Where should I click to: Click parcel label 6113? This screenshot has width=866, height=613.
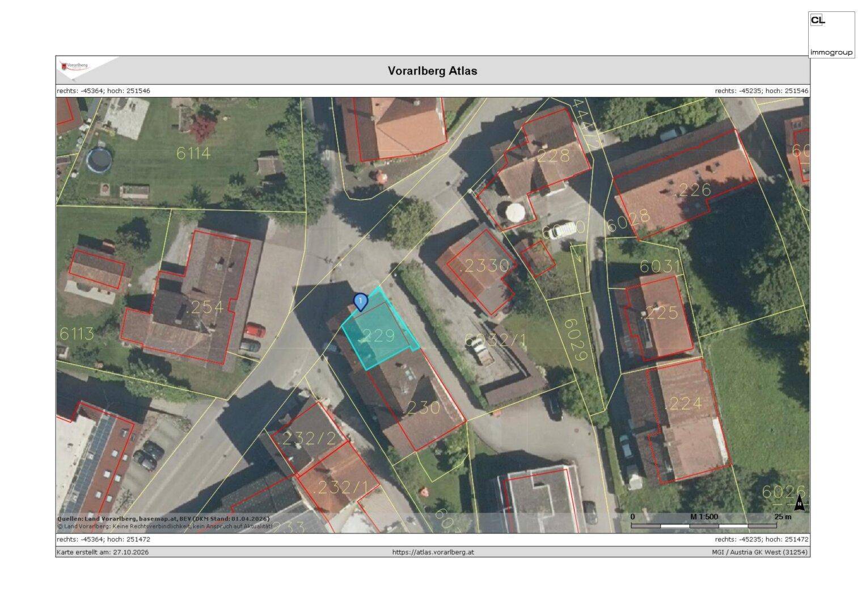pos(77,334)
